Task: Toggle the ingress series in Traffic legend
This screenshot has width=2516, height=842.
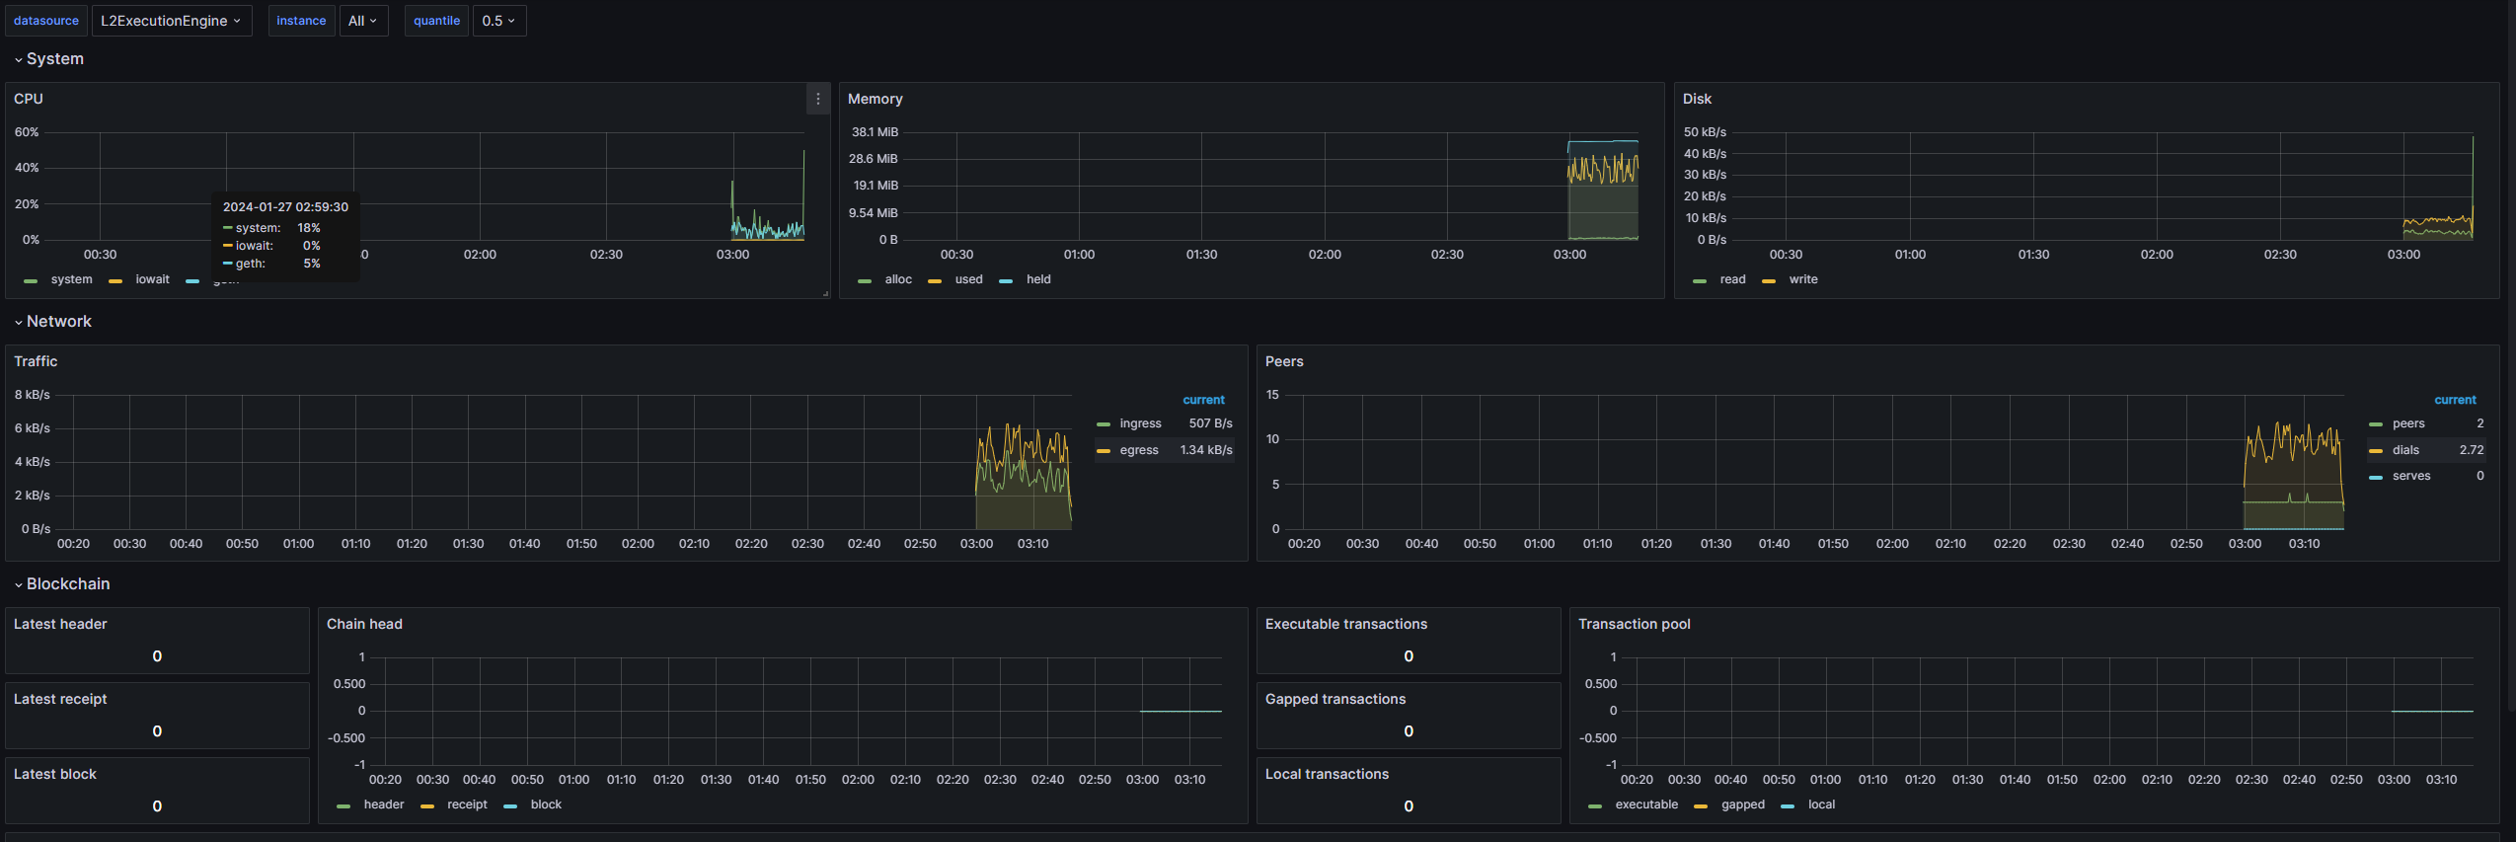Action: click(x=1140, y=423)
